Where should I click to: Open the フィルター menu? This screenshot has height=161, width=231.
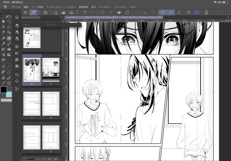105,7
